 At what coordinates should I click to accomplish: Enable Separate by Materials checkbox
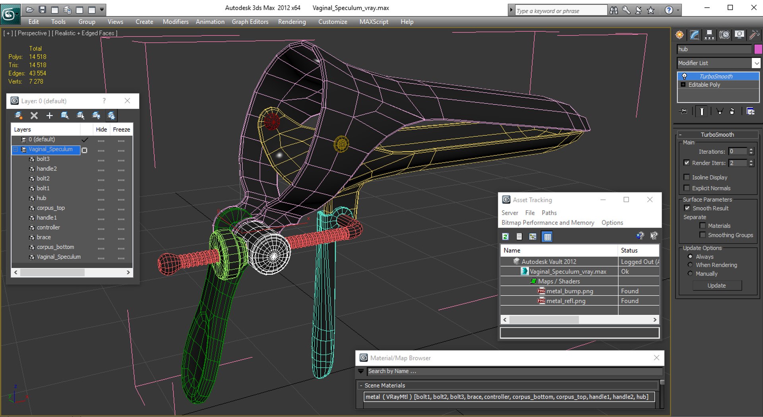point(703,225)
